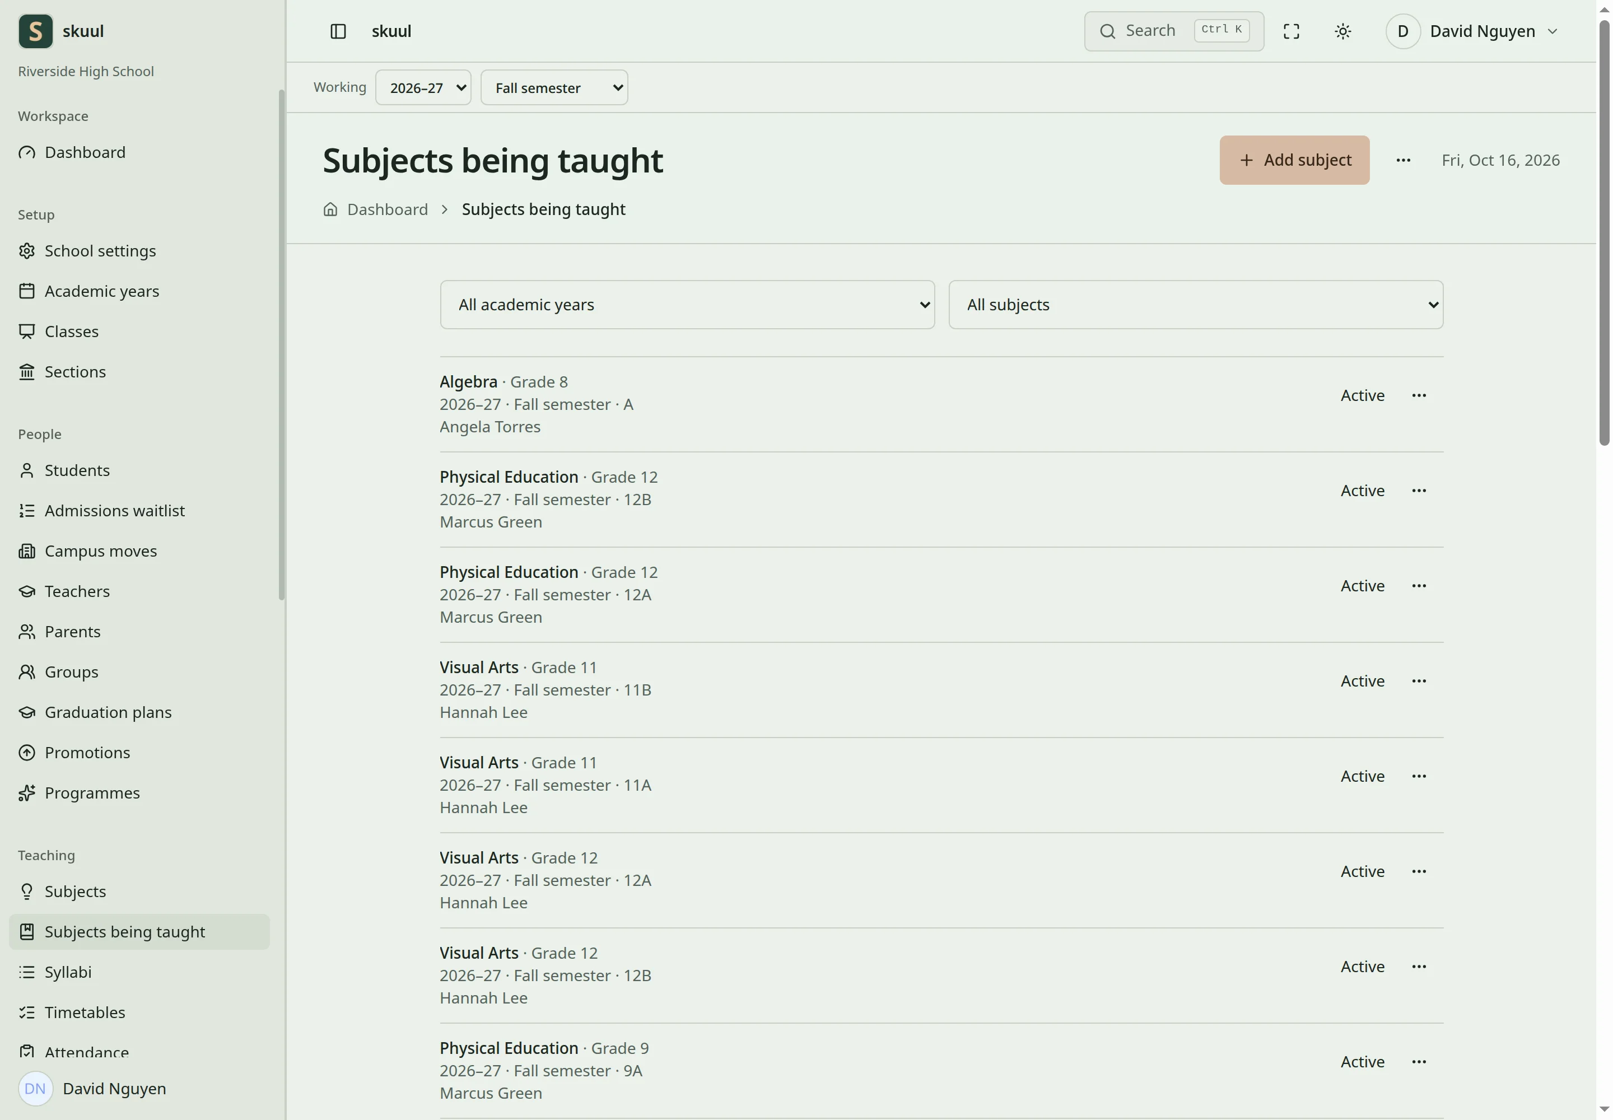The width and height of the screenshot is (1613, 1120).
Task: Click the Algebra subject title
Action: tap(468, 382)
